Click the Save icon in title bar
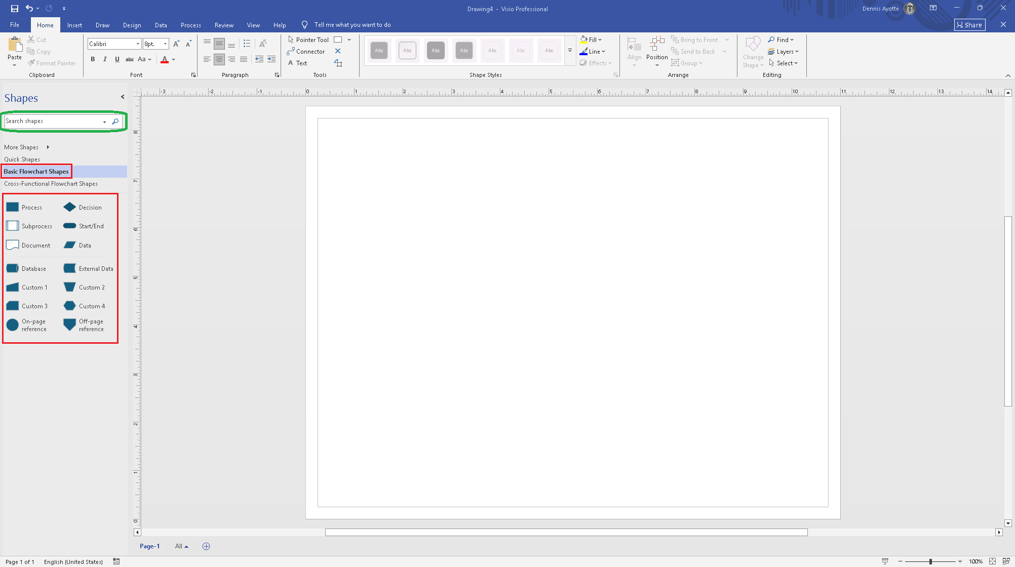The height and width of the screenshot is (567, 1015). [x=14, y=8]
